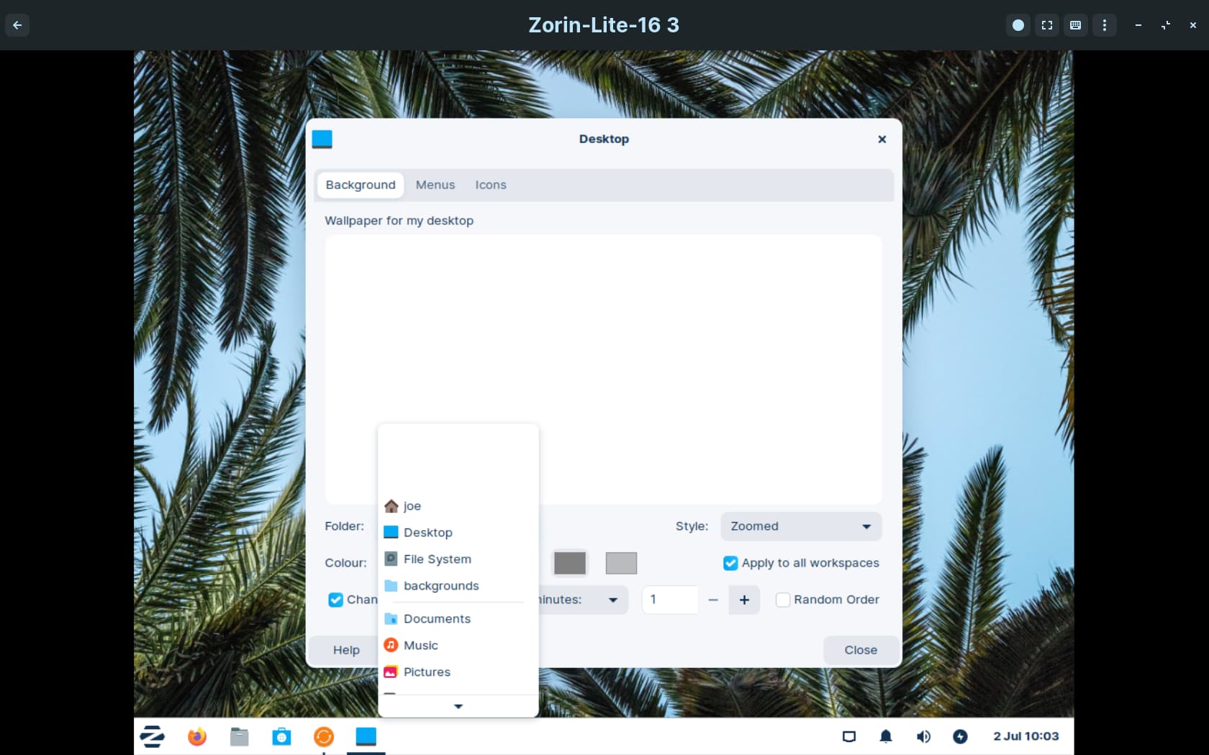The height and width of the screenshot is (755, 1209).
Task: Open the three-dot menu in title bar
Action: click(1104, 25)
